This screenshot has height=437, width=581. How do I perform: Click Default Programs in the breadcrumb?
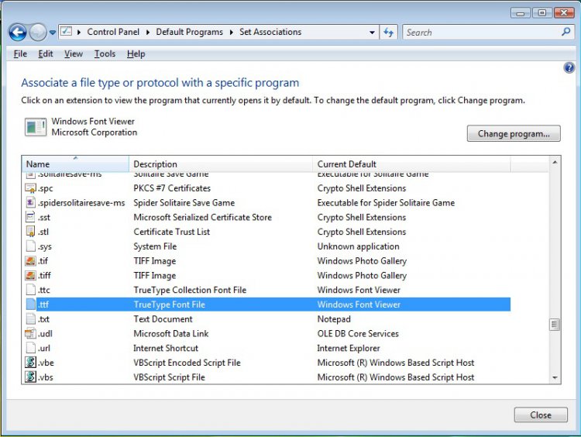(x=189, y=32)
